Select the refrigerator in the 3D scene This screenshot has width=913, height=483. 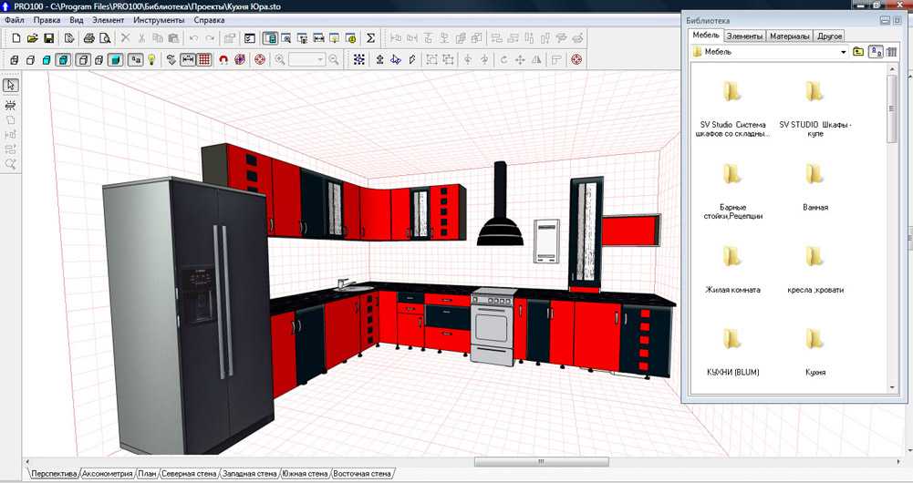pyautogui.click(x=188, y=314)
